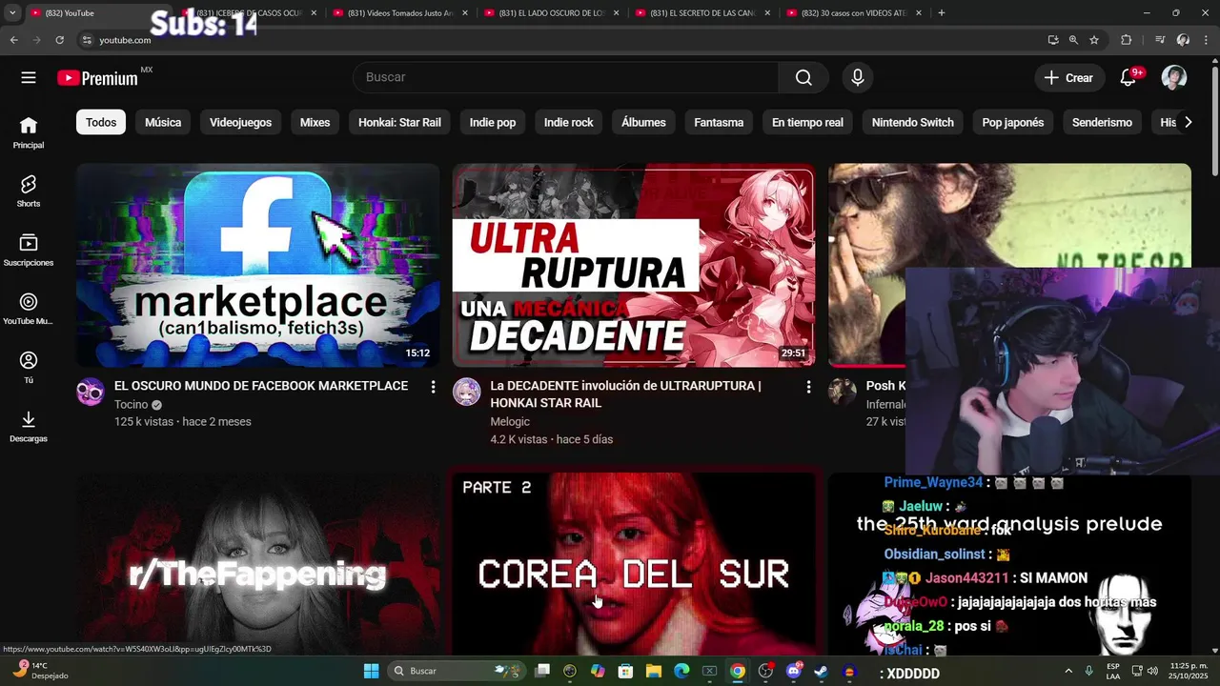Open Tocino channel avatar
Viewport: 1220px width, 686px height.
(91, 393)
